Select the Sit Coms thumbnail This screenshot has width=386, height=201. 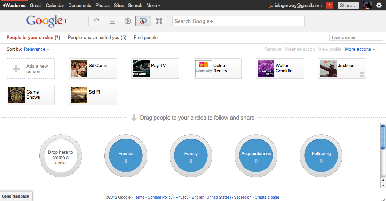[79, 69]
